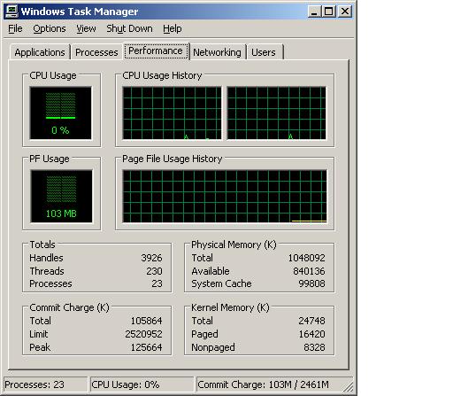Select the Performance tab

coord(156,51)
